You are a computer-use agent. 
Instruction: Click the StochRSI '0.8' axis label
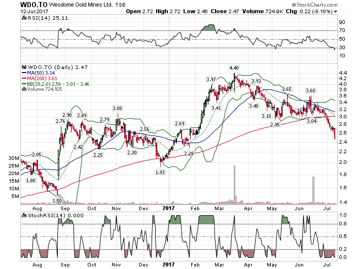[x=343, y=224]
